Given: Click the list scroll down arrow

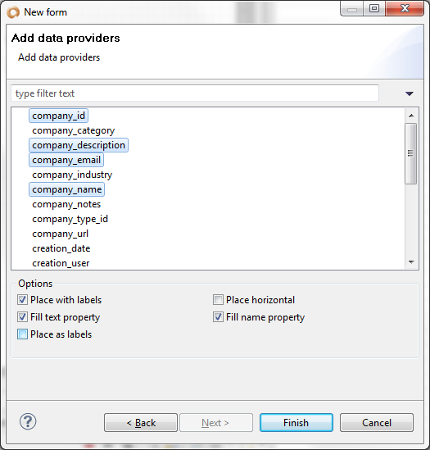Looking at the screenshot, I should pyautogui.click(x=411, y=262).
